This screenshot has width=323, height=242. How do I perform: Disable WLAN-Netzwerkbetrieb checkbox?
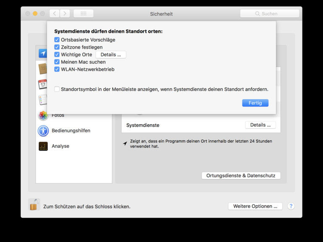(57, 69)
